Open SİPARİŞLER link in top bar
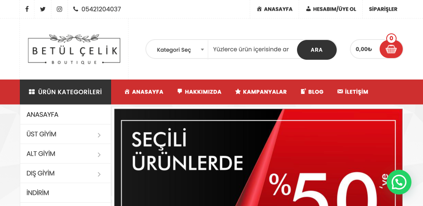This screenshot has height=206, width=423. tap(383, 9)
